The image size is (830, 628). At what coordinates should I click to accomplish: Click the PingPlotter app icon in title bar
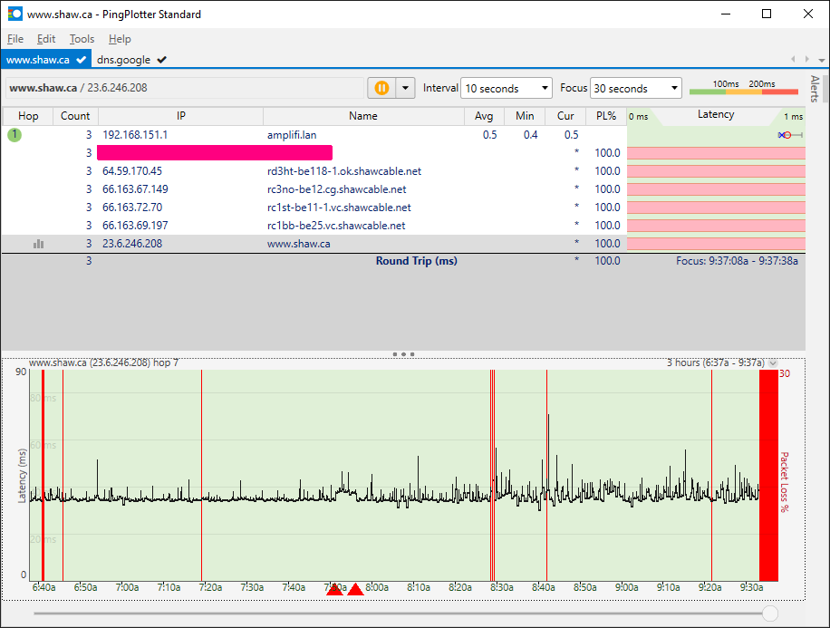coord(15,14)
